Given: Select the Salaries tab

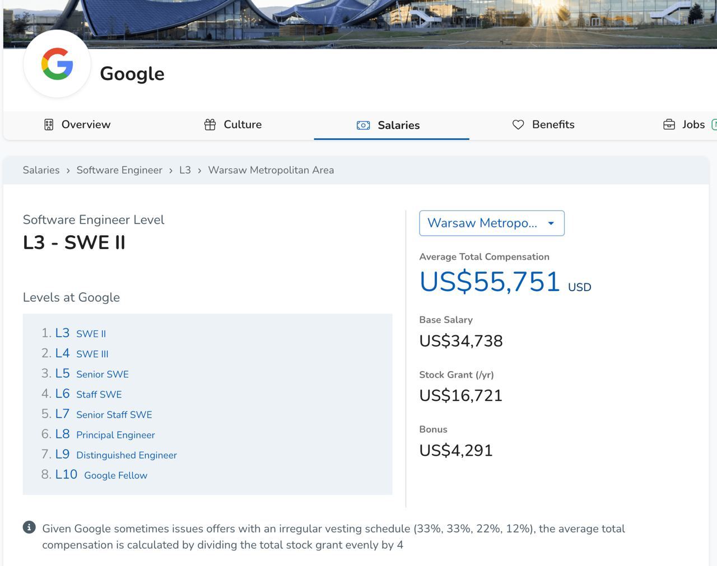Looking at the screenshot, I should click(x=391, y=125).
